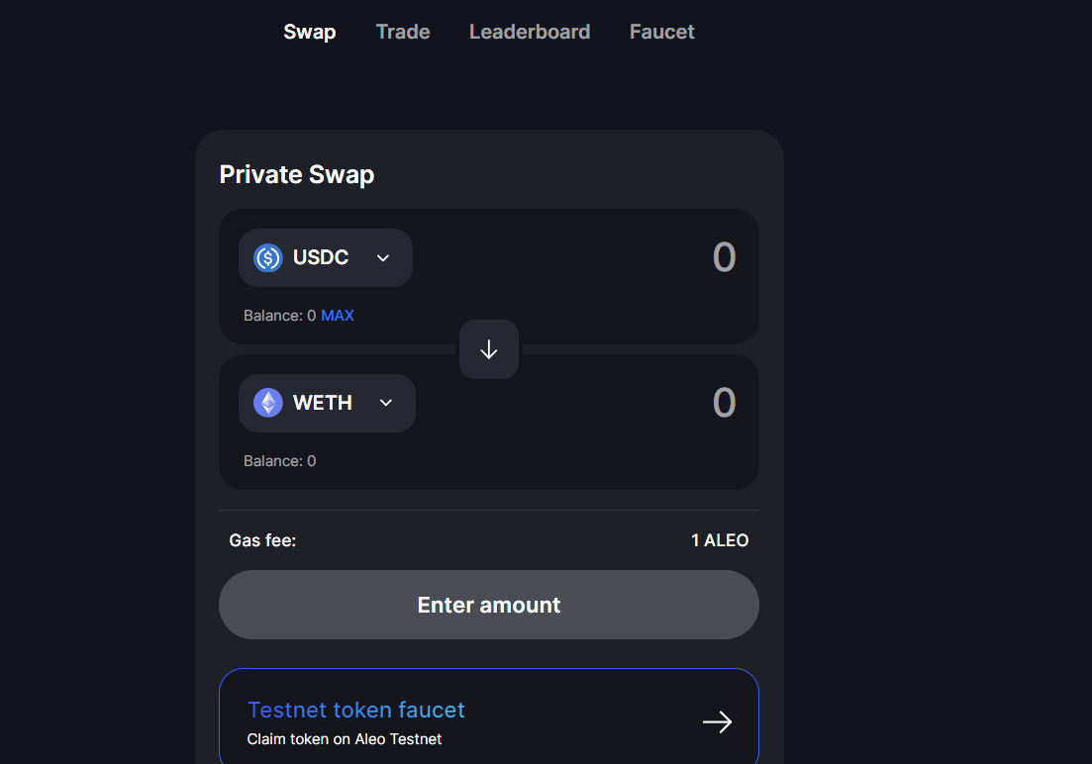Click the Enter amount button

(489, 605)
